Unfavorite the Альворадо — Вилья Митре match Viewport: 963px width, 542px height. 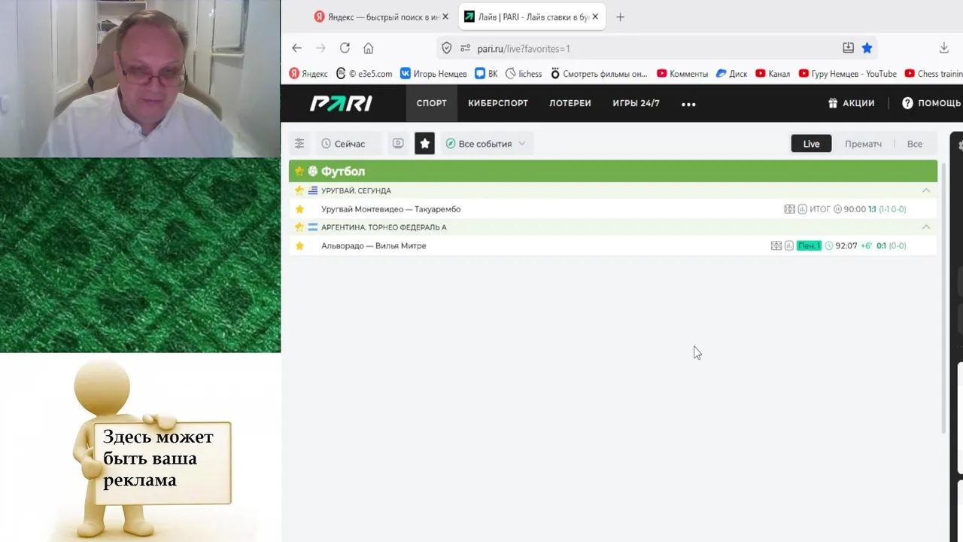click(x=299, y=246)
